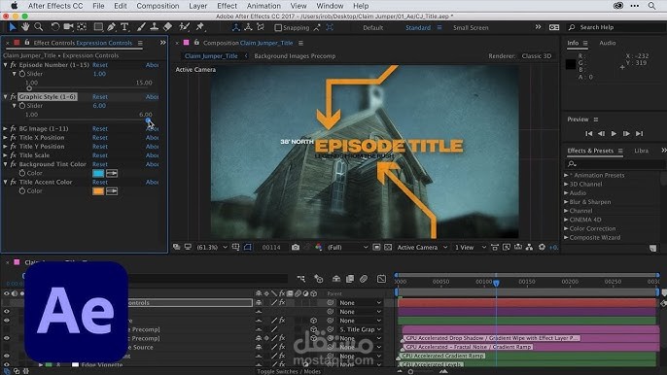Toggle Title Accent Color stopwatch
The image size is (667, 375).
[x=22, y=191]
